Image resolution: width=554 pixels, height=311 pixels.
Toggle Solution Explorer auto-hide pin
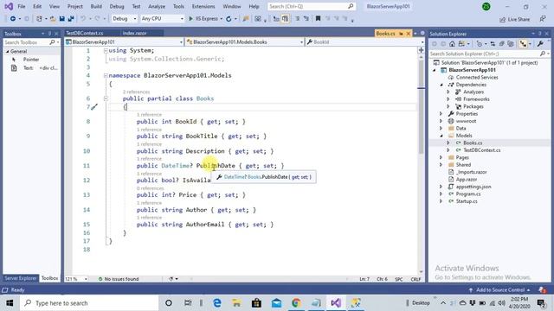tap(540, 34)
